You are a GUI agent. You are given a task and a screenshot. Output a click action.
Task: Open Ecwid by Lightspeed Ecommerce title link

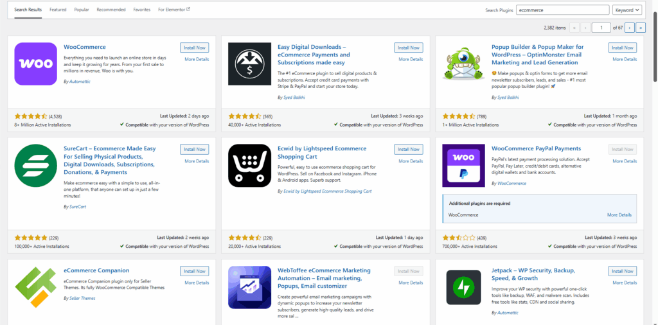coord(322,153)
